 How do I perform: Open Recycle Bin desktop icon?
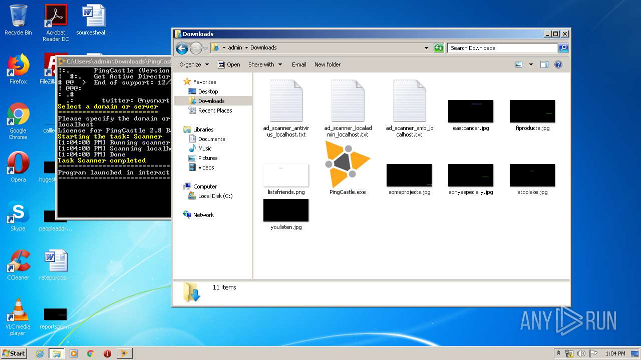tap(18, 20)
